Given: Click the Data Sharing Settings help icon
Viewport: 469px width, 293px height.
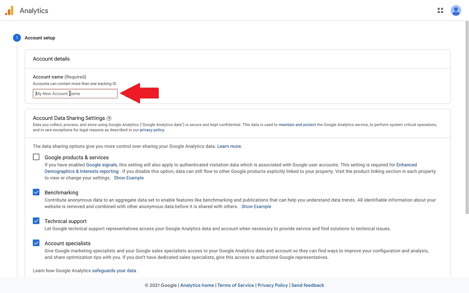Looking at the screenshot, I should pyautogui.click(x=109, y=118).
